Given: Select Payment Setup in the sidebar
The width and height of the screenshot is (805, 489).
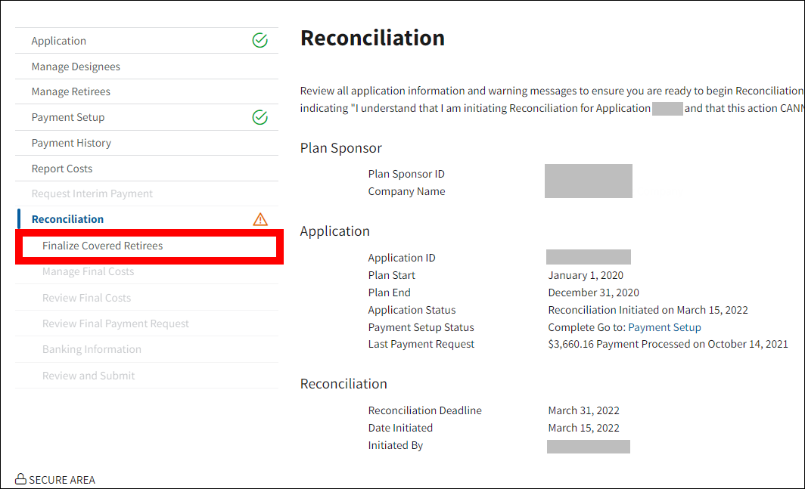Looking at the screenshot, I should 68,117.
